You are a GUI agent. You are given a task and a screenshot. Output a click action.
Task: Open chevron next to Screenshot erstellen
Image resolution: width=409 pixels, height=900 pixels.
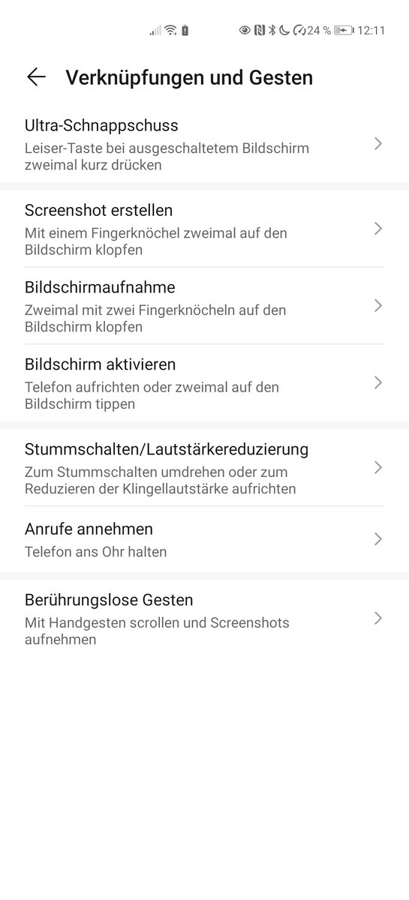(x=378, y=228)
